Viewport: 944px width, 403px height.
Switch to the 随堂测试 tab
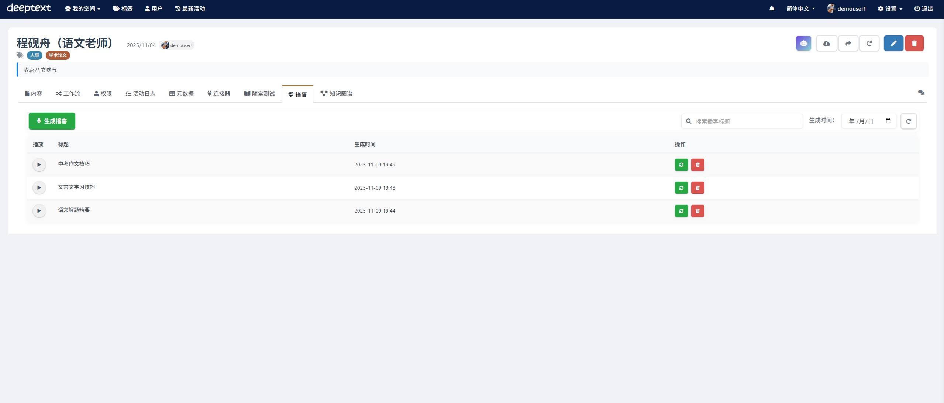259,94
